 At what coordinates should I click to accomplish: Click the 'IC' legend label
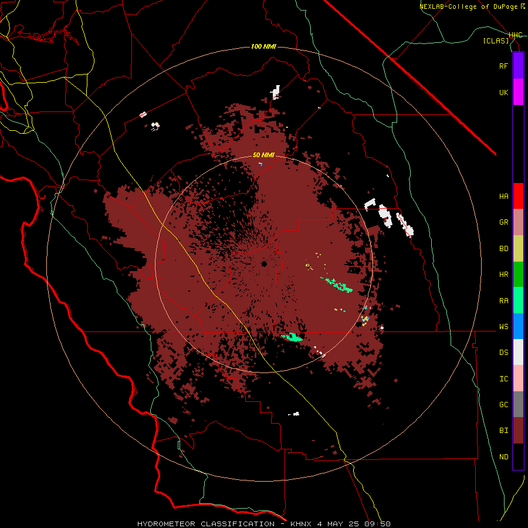(503, 379)
